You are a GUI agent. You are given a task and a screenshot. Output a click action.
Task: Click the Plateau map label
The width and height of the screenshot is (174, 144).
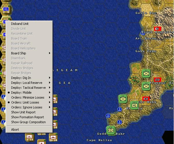(157, 83)
